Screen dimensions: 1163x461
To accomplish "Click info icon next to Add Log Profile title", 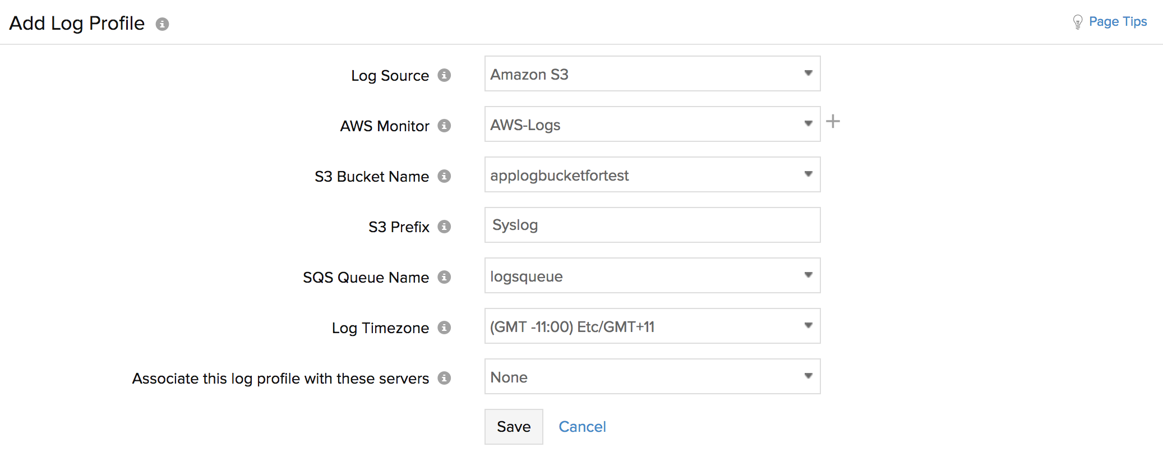I will 162,24.
